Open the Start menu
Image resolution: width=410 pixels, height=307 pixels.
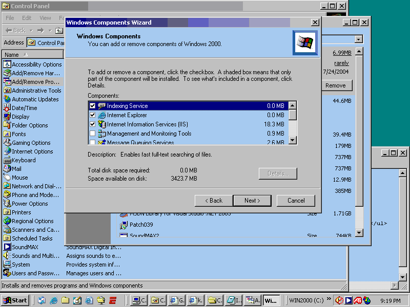point(15,300)
